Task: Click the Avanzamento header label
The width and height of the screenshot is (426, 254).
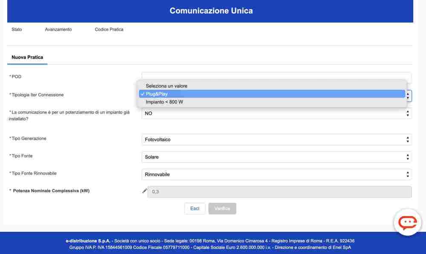Action: (x=58, y=29)
